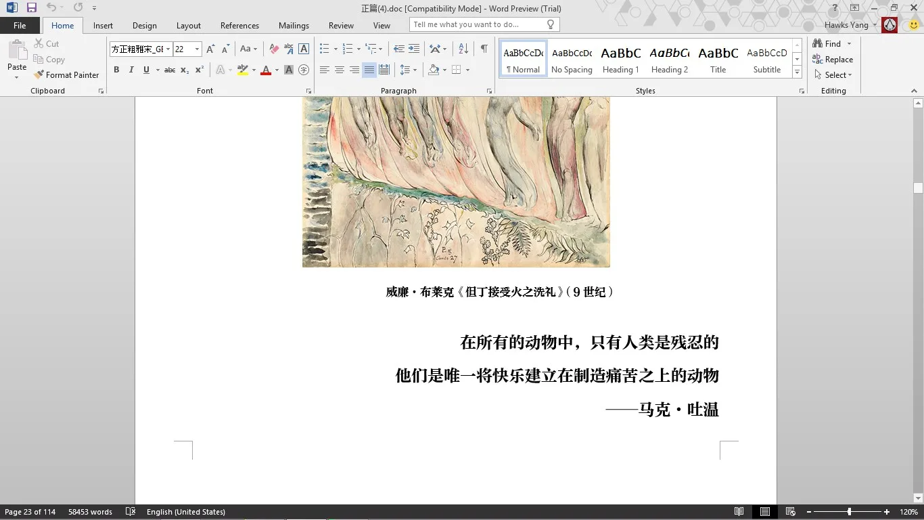
Task: Click the lightbulb icon in Tell me box
Action: (551, 24)
